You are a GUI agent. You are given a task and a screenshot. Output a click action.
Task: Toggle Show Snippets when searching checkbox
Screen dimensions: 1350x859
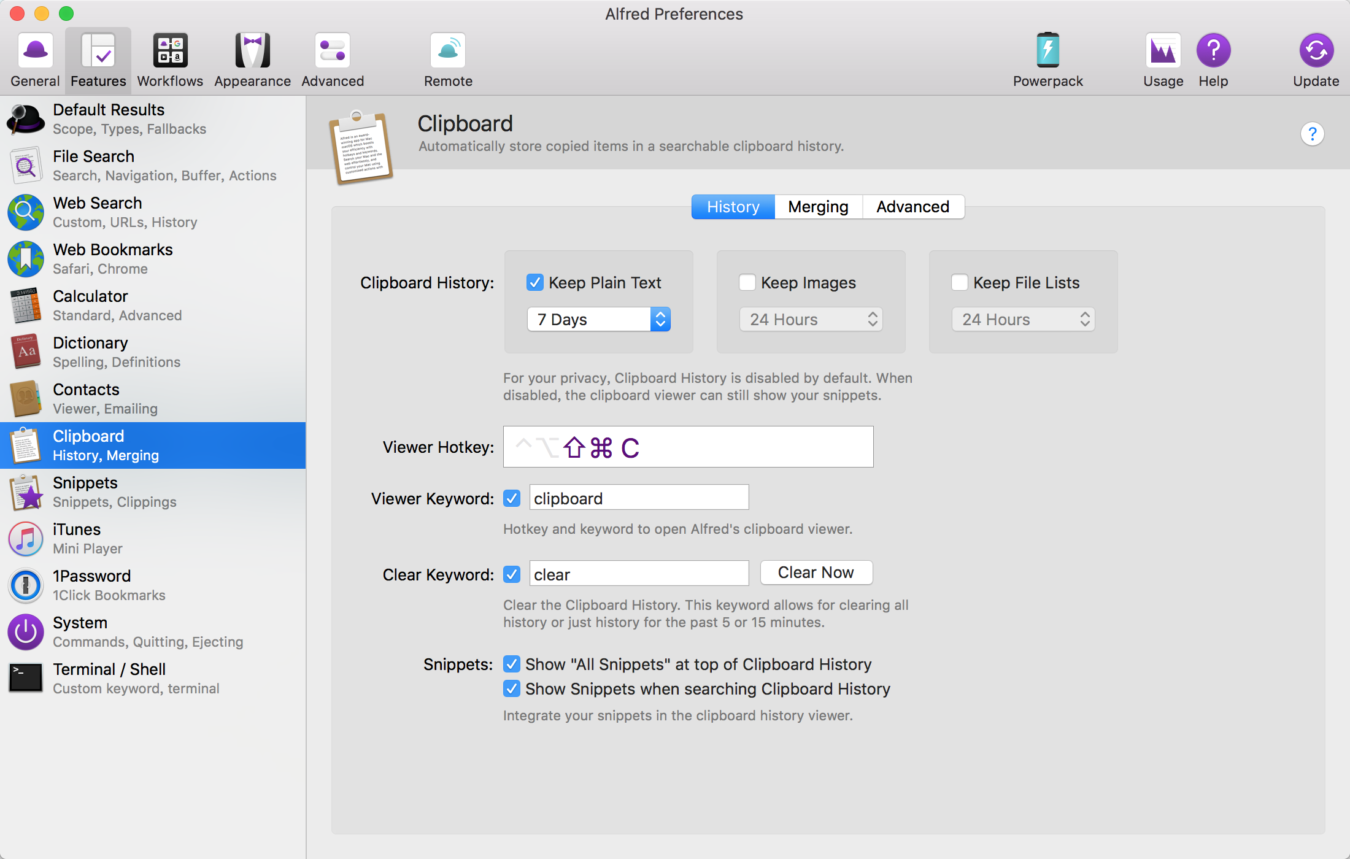pyautogui.click(x=512, y=688)
